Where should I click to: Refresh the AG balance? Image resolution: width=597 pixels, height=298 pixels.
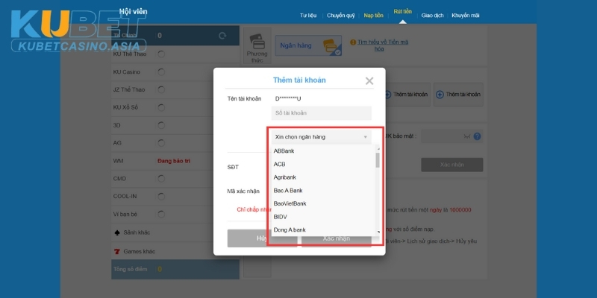tap(161, 143)
